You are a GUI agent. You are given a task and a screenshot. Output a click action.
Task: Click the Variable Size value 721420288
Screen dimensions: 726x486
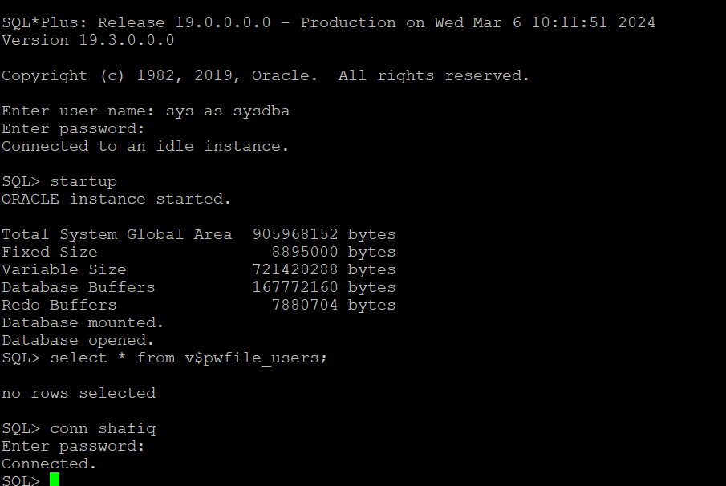pos(295,269)
